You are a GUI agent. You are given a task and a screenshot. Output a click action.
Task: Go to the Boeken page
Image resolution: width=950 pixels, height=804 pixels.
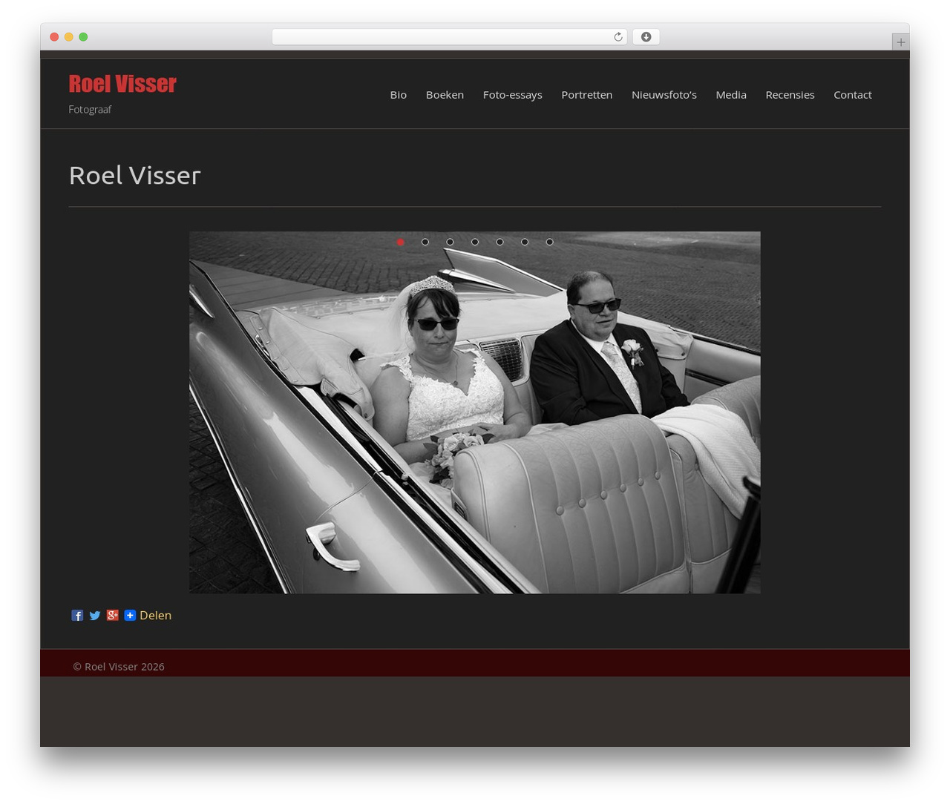(445, 95)
